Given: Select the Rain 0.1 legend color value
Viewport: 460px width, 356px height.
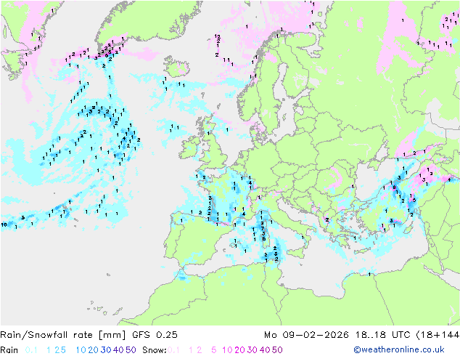Looking at the screenshot, I should [x=31, y=350].
